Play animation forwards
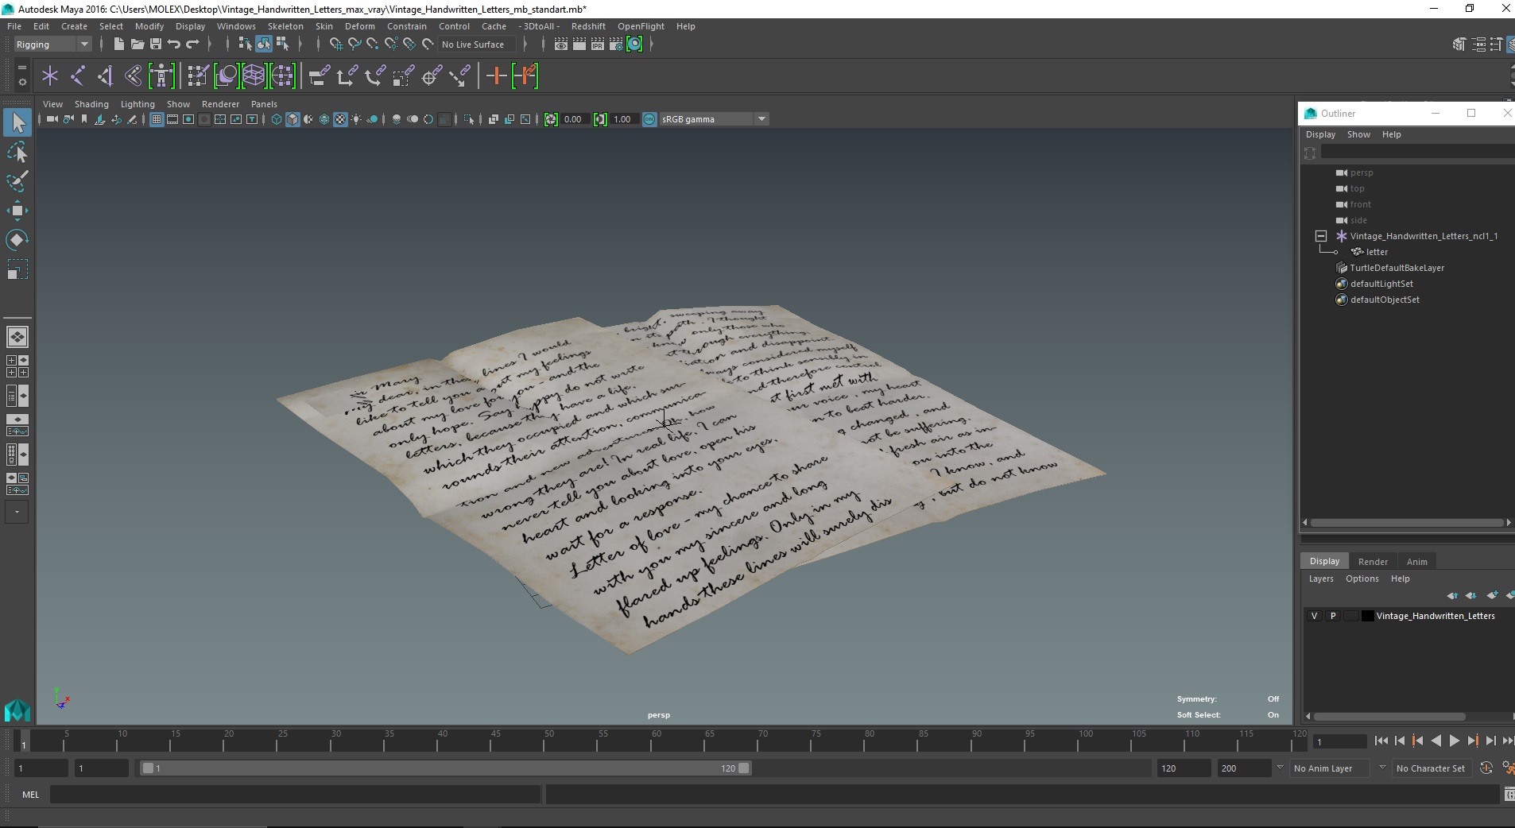The width and height of the screenshot is (1515, 828). (1454, 741)
